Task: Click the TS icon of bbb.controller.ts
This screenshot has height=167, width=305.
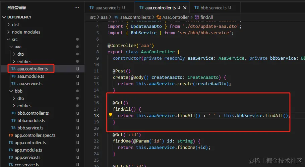Action: click(13, 113)
